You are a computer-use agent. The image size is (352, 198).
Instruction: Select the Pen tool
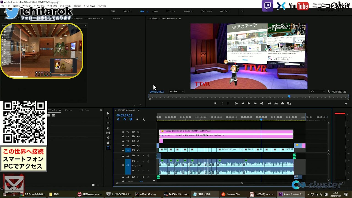(108, 138)
